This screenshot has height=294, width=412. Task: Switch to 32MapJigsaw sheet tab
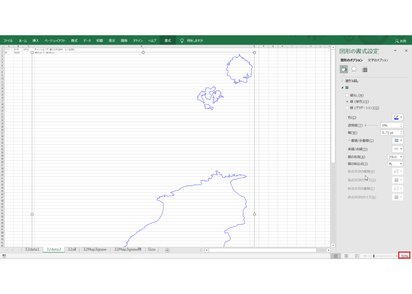95,249
